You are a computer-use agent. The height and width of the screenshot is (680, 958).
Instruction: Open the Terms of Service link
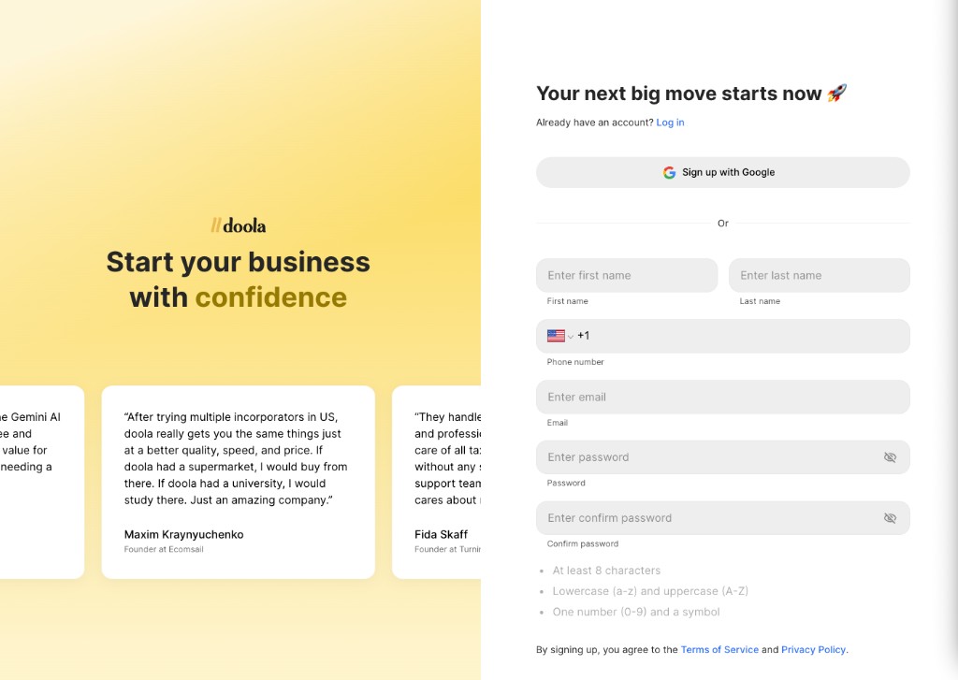719,649
